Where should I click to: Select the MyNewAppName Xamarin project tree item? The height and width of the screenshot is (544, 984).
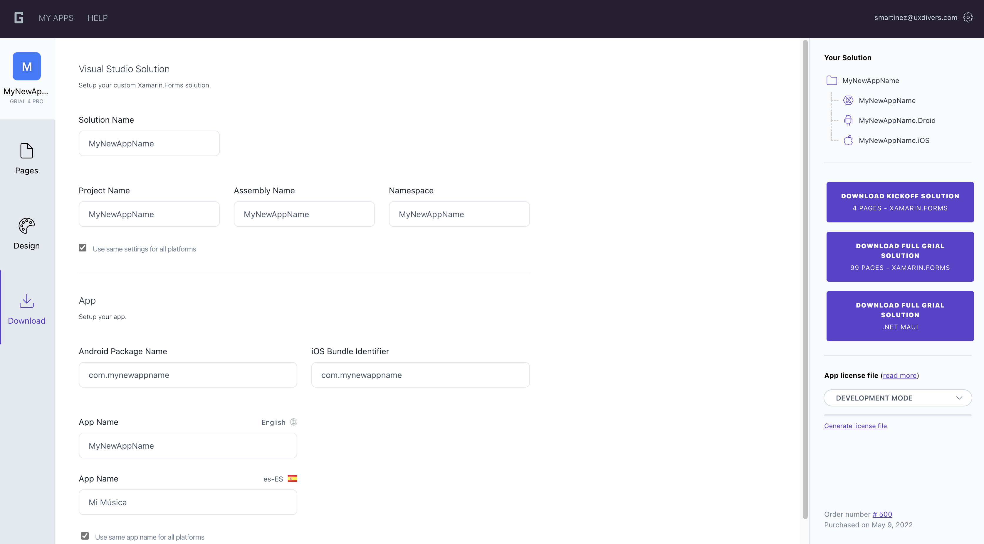tap(887, 101)
